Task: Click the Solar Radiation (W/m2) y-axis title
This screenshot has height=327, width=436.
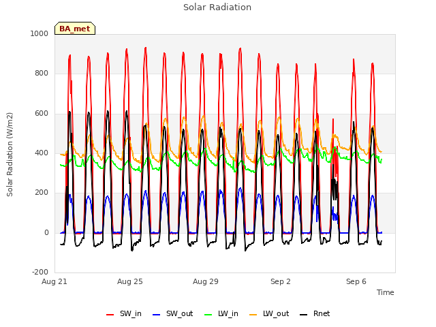Action: [x=10, y=155]
